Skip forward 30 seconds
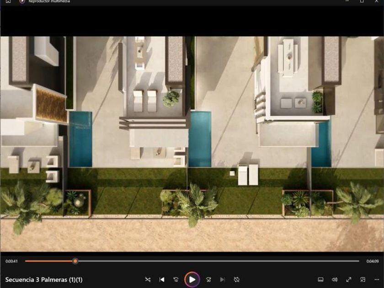Image resolution: width=384 pixels, height=288 pixels. point(208,279)
